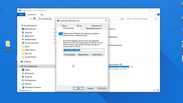Open the Компьютер ribbon tab

coord(32,15)
